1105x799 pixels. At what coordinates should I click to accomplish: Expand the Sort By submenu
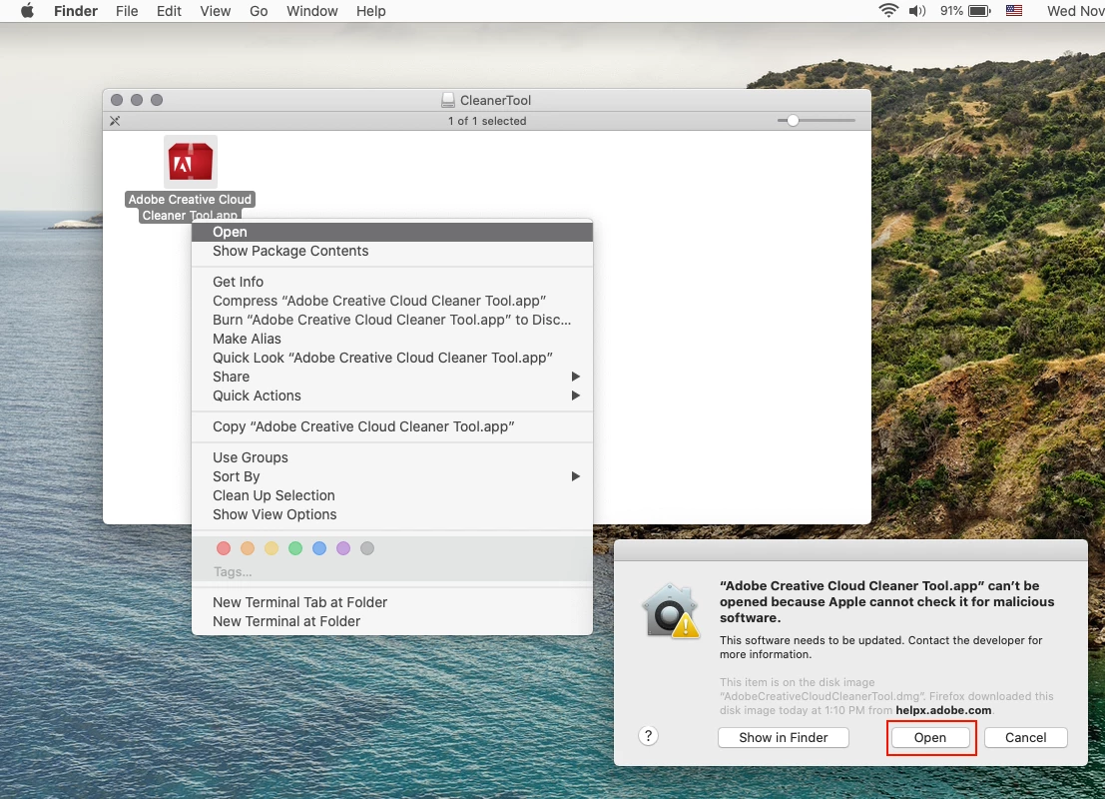[x=392, y=476]
